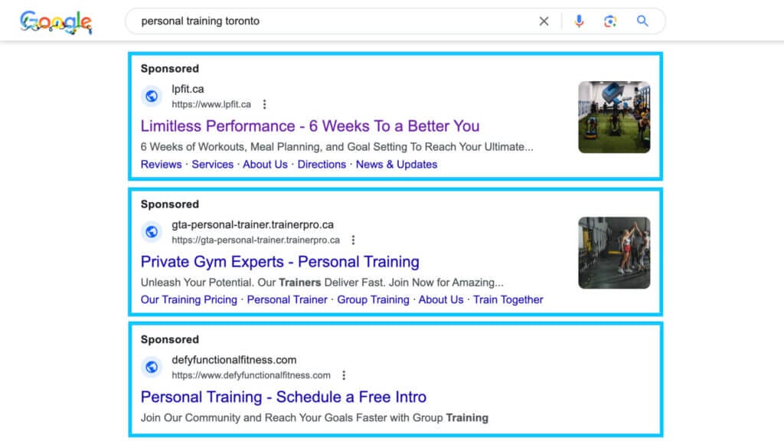Click the description 'Join Our Community and Reach Your Goals...'
784x448 pixels.
315,418
